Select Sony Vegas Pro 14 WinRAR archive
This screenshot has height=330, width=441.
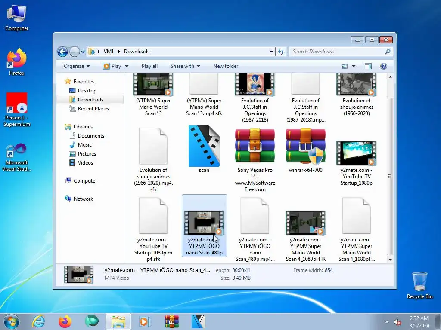coord(255,160)
